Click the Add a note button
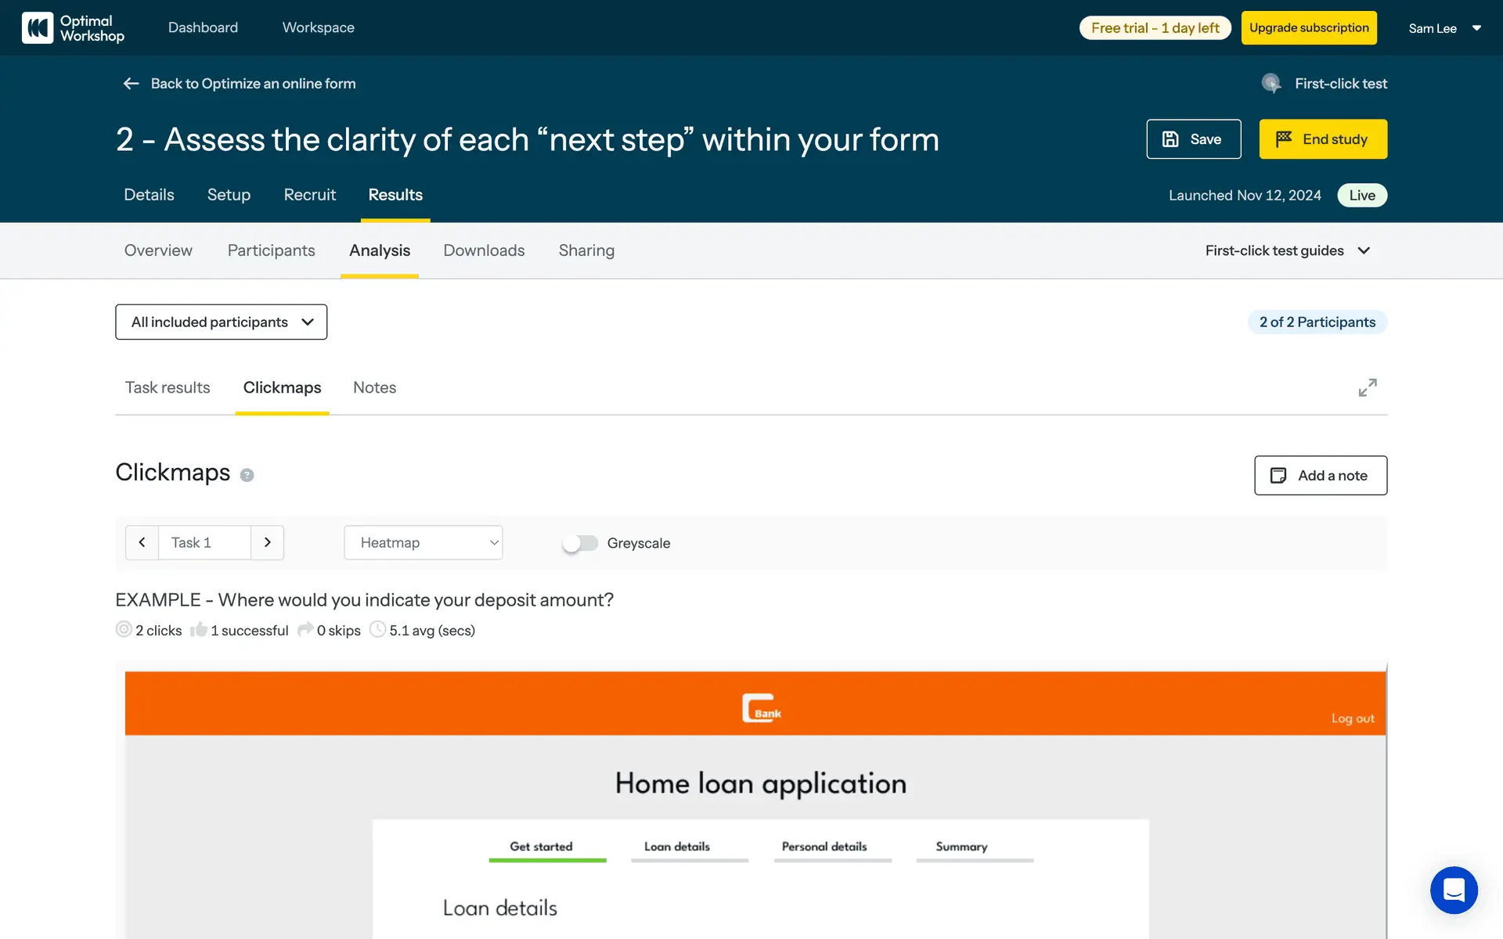Viewport: 1503px width, 939px height. click(x=1320, y=476)
